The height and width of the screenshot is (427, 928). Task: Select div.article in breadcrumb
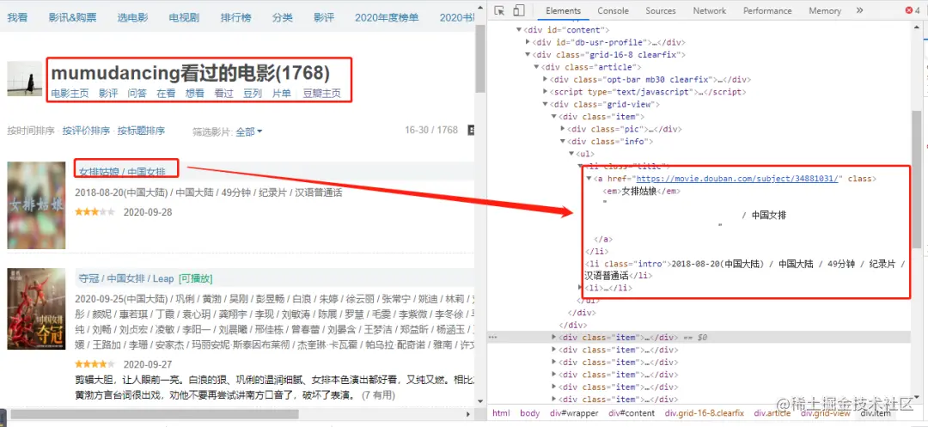pos(772,413)
